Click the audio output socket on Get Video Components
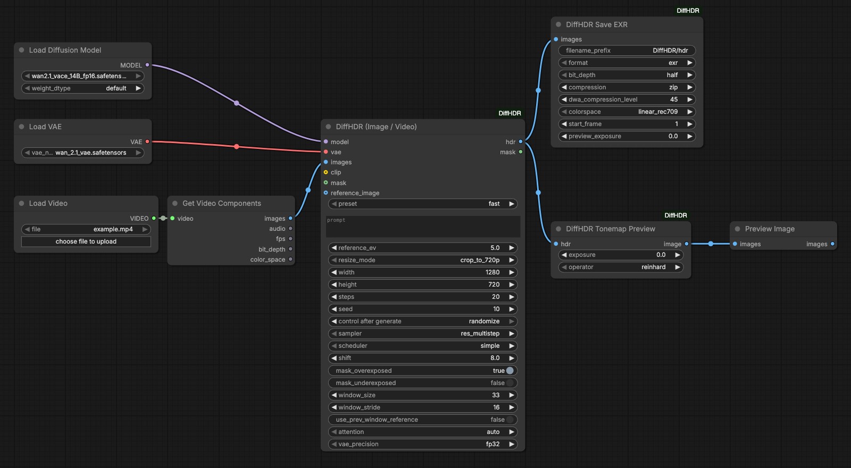 (x=290, y=229)
